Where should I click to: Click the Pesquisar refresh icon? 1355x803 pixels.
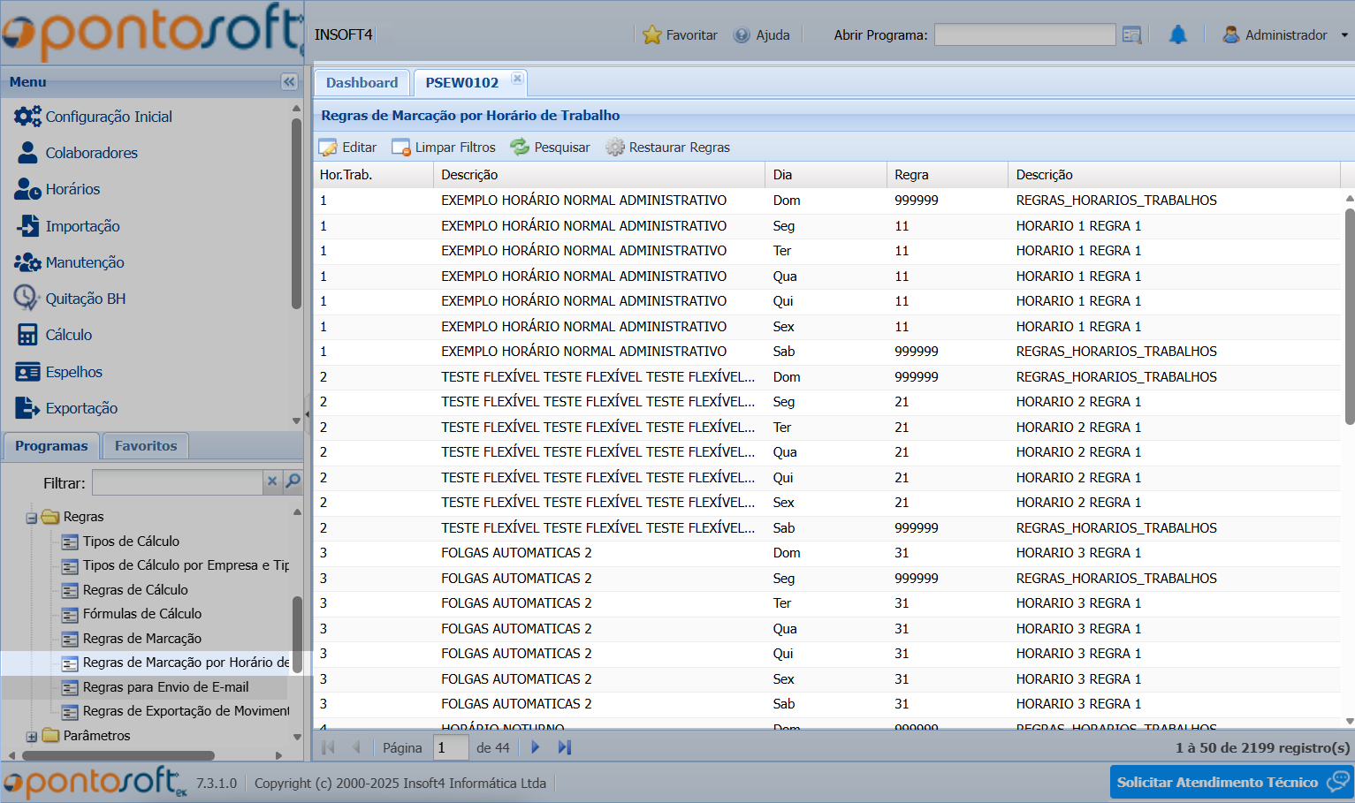pyautogui.click(x=520, y=148)
